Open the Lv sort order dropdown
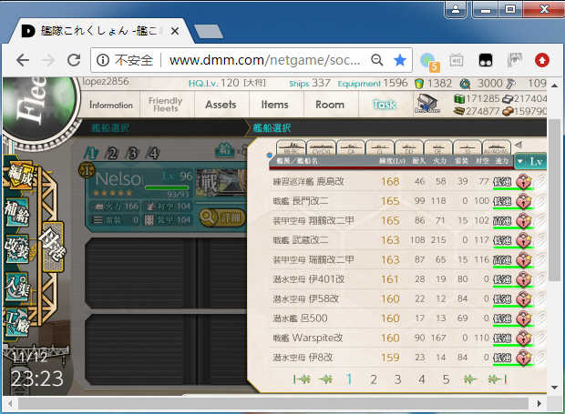This screenshot has width=565, height=414. 530,161
